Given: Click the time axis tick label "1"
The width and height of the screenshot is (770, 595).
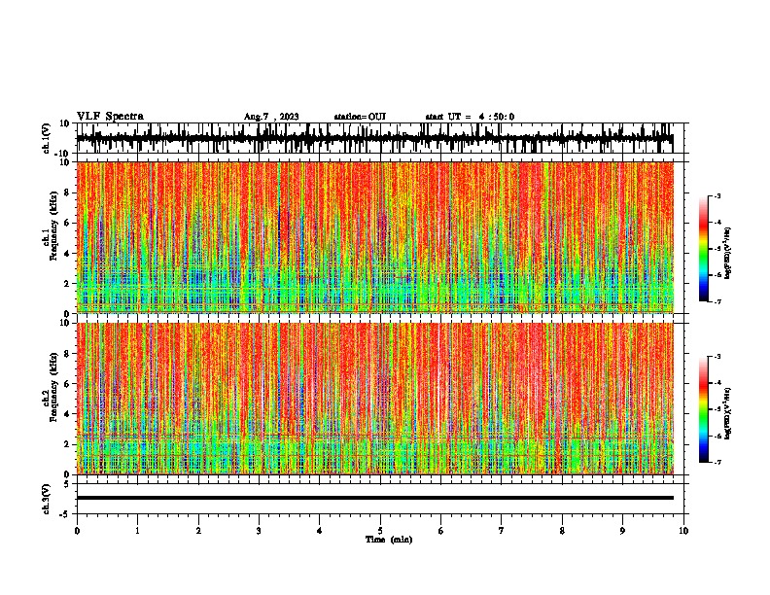Looking at the screenshot, I should 137,531.
